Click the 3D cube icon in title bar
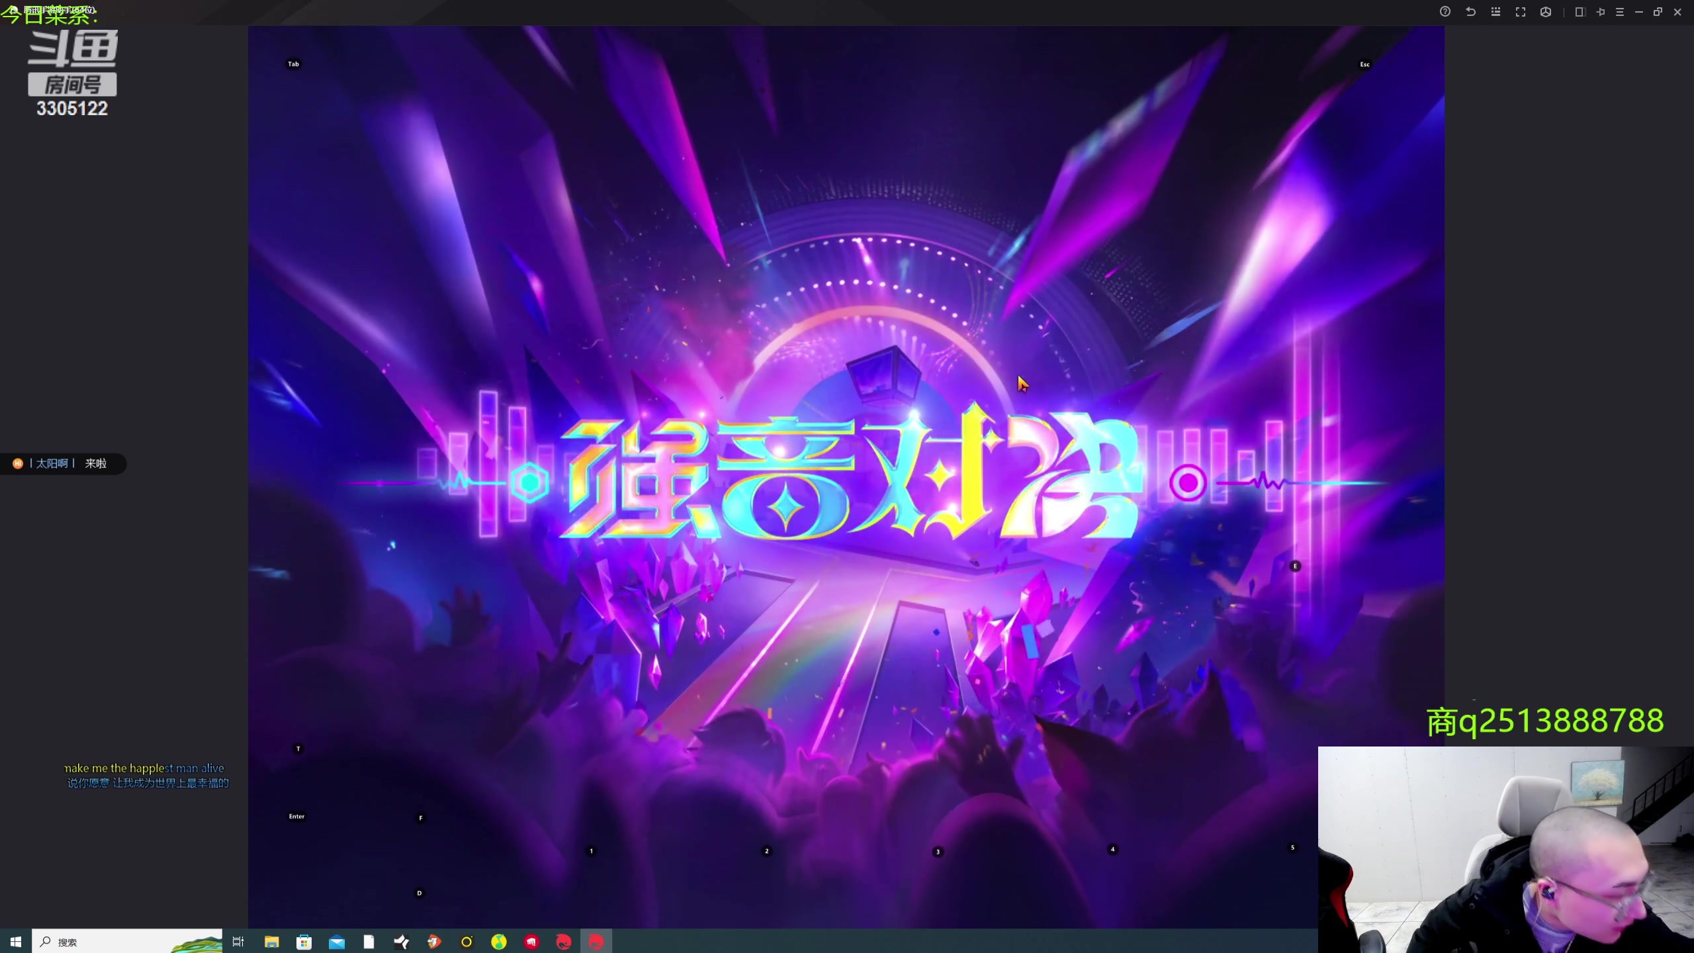 tap(1546, 12)
